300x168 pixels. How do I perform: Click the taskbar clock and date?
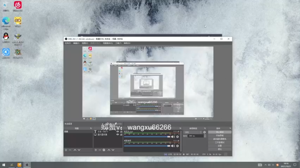click(x=286, y=165)
